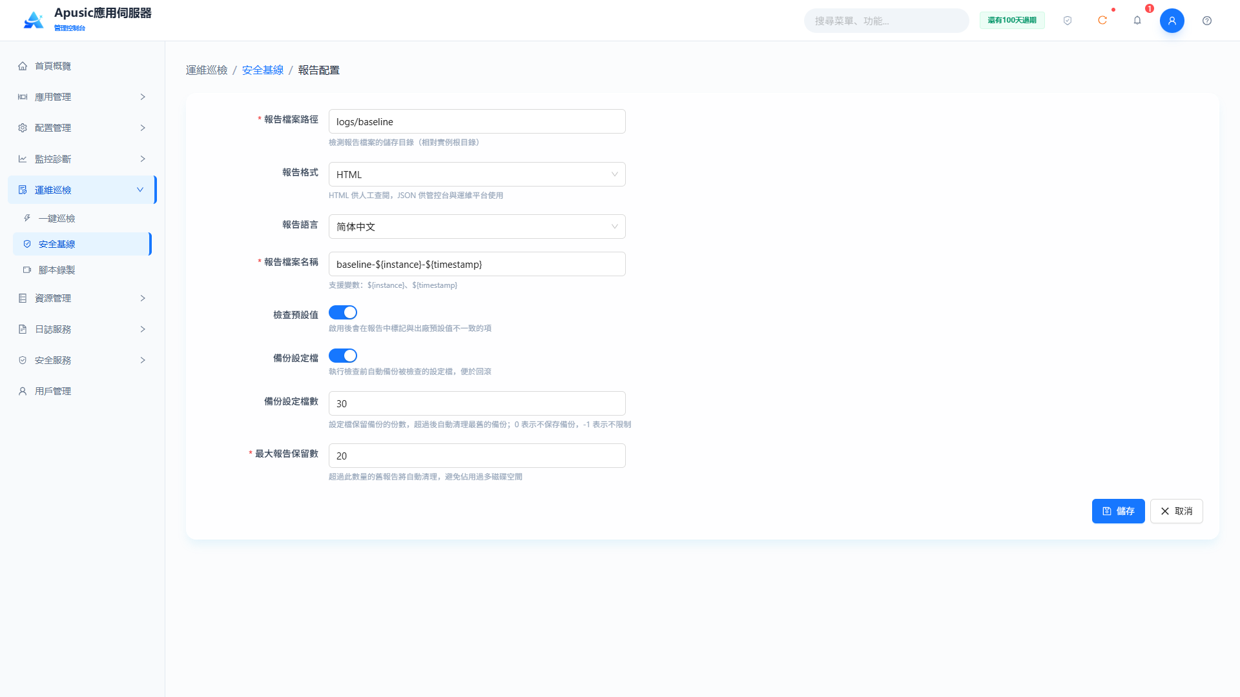Open 用戶管理 menu item
Viewport: 1240px width, 697px height.
[x=82, y=391]
